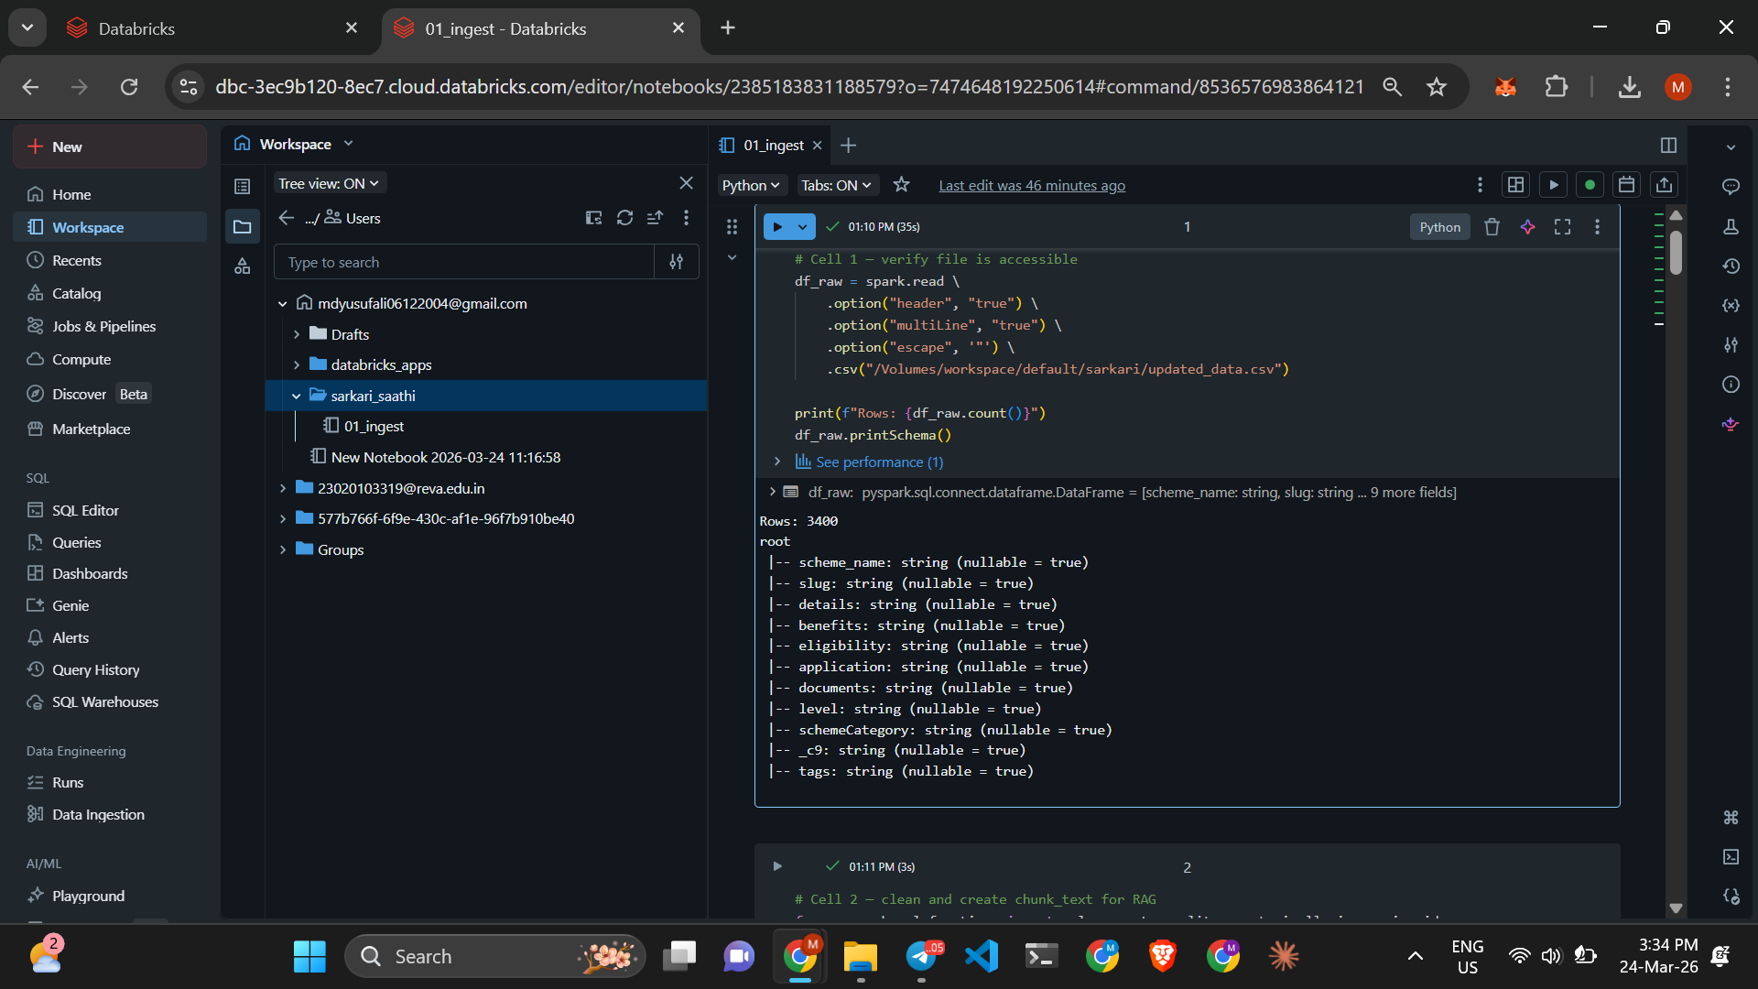Toggle Tree view ON setting
Viewport: 1758px width, 989px height.
329,183
